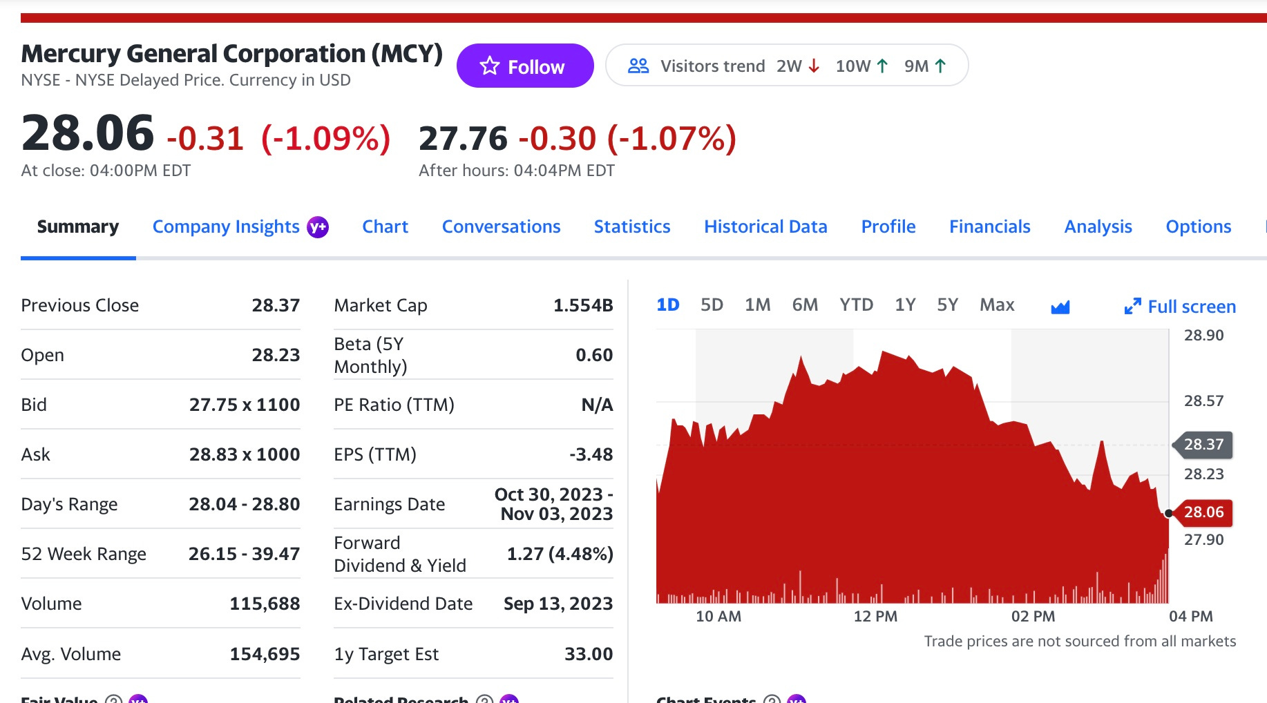Viewport: 1267px width, 703px height.
Task: Click the Ask value 28.83 x 1000
Action: click(245, 454)
